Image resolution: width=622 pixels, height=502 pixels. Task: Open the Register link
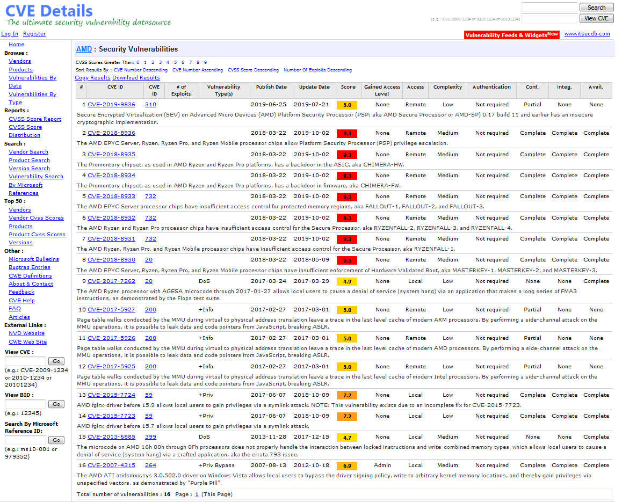coord(34,34)
